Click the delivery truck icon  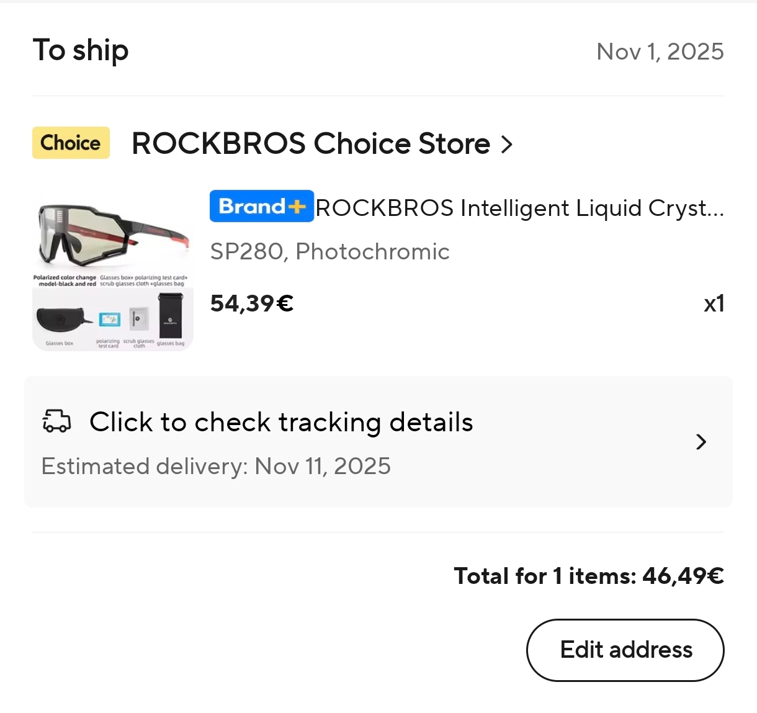click(x=56, y=421)
